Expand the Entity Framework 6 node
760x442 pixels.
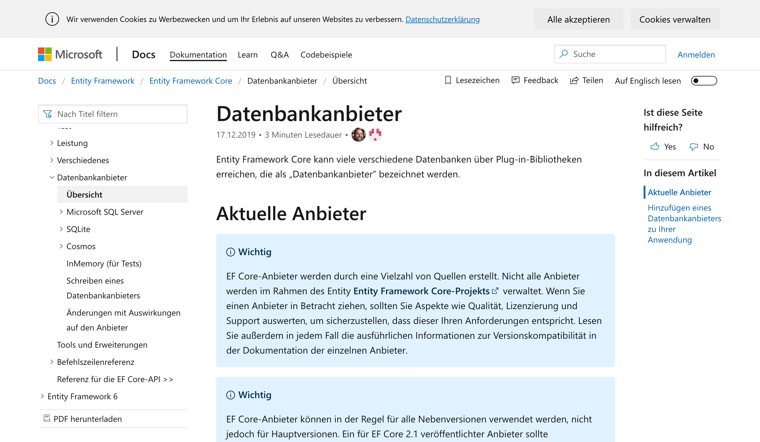click(x=42, y=396)
